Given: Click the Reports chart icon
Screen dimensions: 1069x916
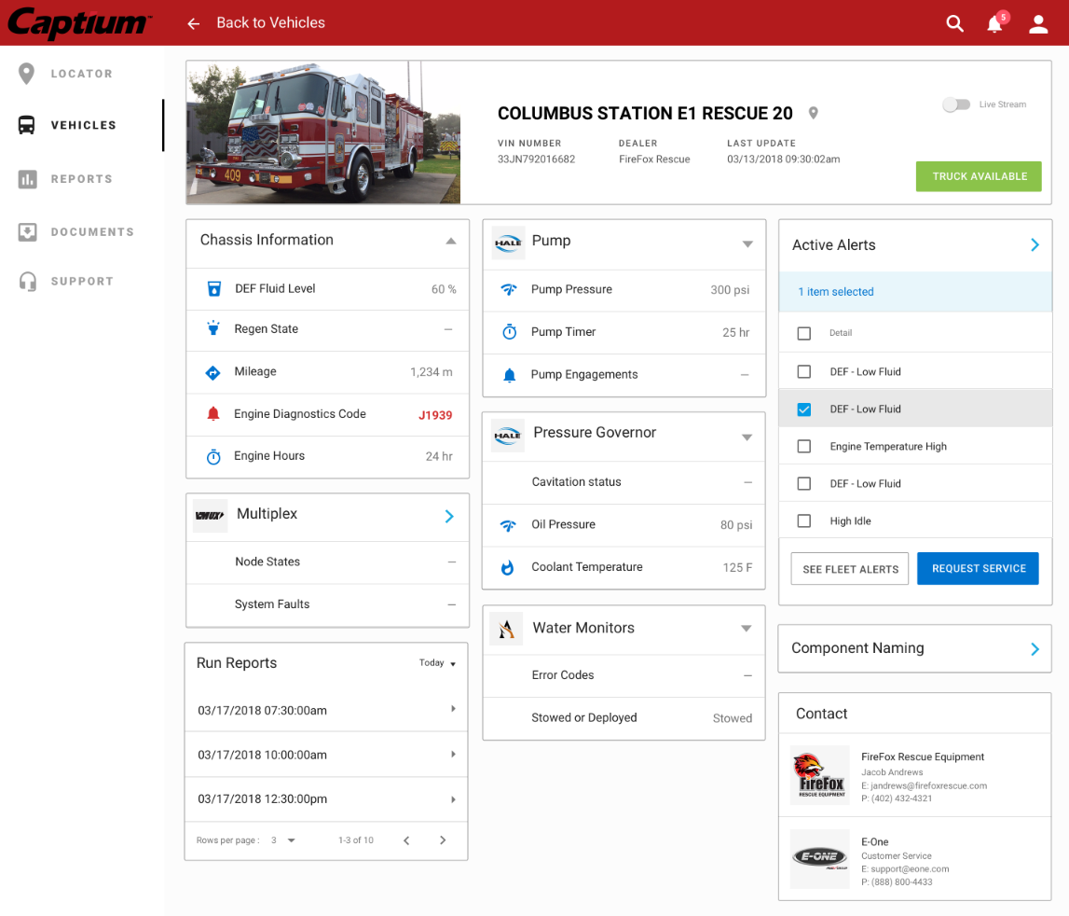Looking at the screenshot, I should pos(27,179).
